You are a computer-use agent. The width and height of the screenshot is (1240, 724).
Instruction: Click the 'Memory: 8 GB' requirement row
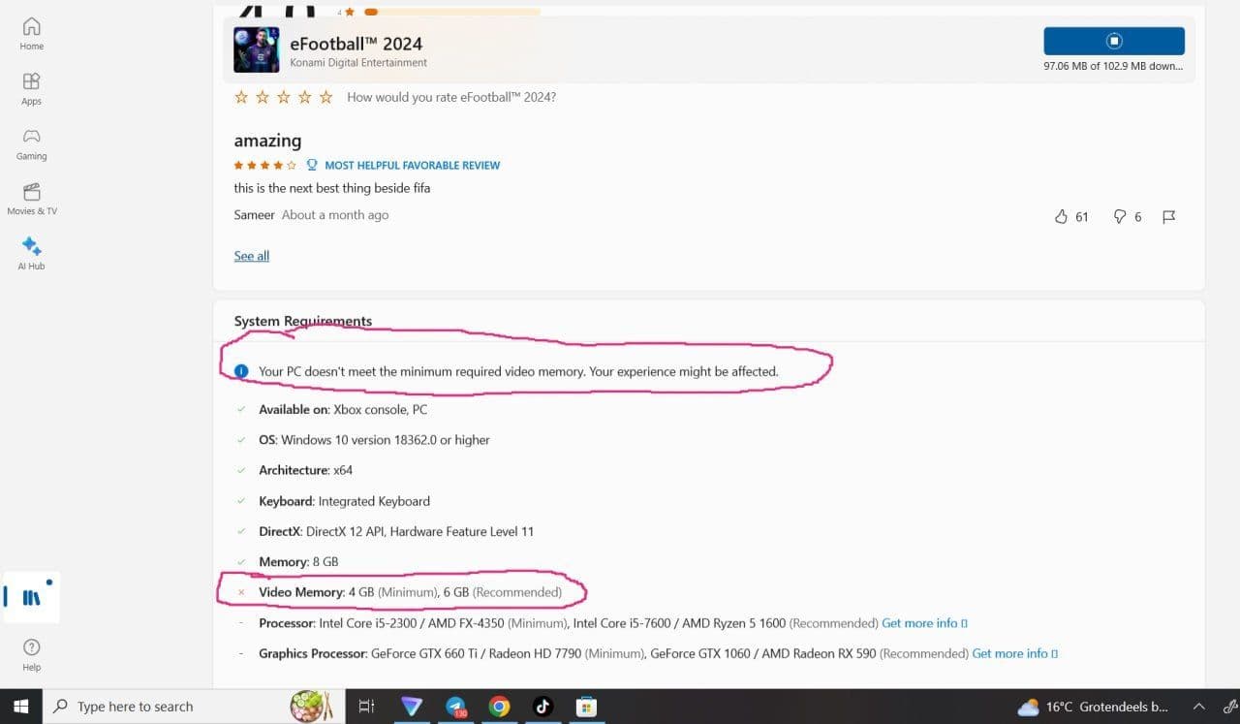click(x=298, y=562)
